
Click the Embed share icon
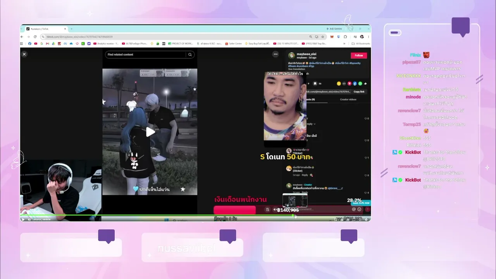pos(344,83)
